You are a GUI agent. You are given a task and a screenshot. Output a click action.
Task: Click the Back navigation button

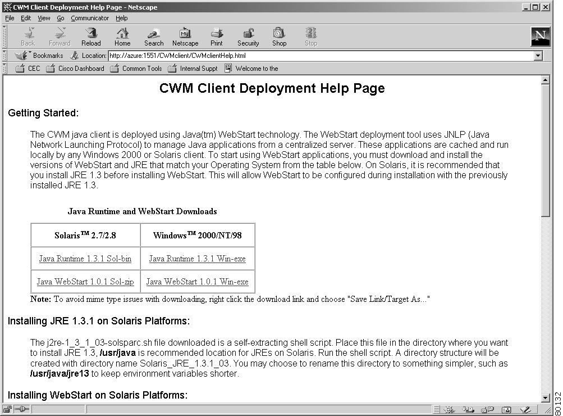click(x=28, y=37)
